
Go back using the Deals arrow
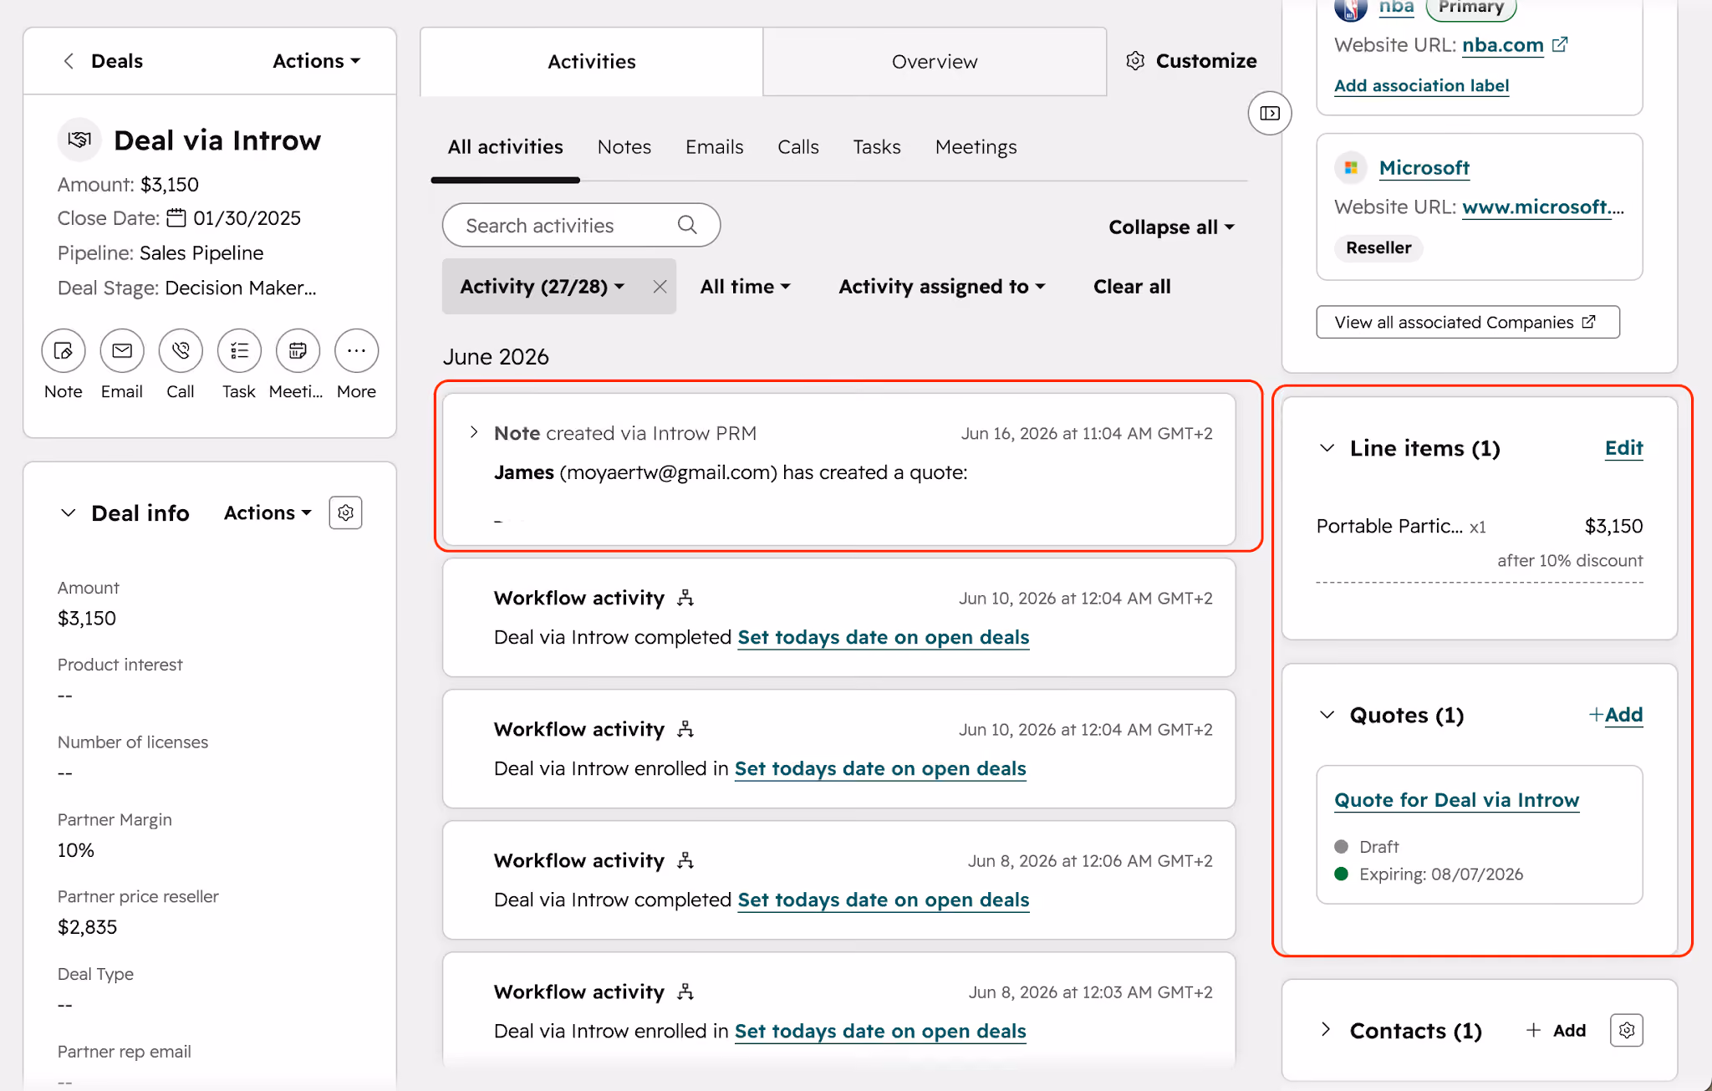pos(69,61)
